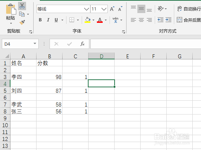The height and width of the screenshot is (150, 201).
Task: Select column D header
Action: 101,57
